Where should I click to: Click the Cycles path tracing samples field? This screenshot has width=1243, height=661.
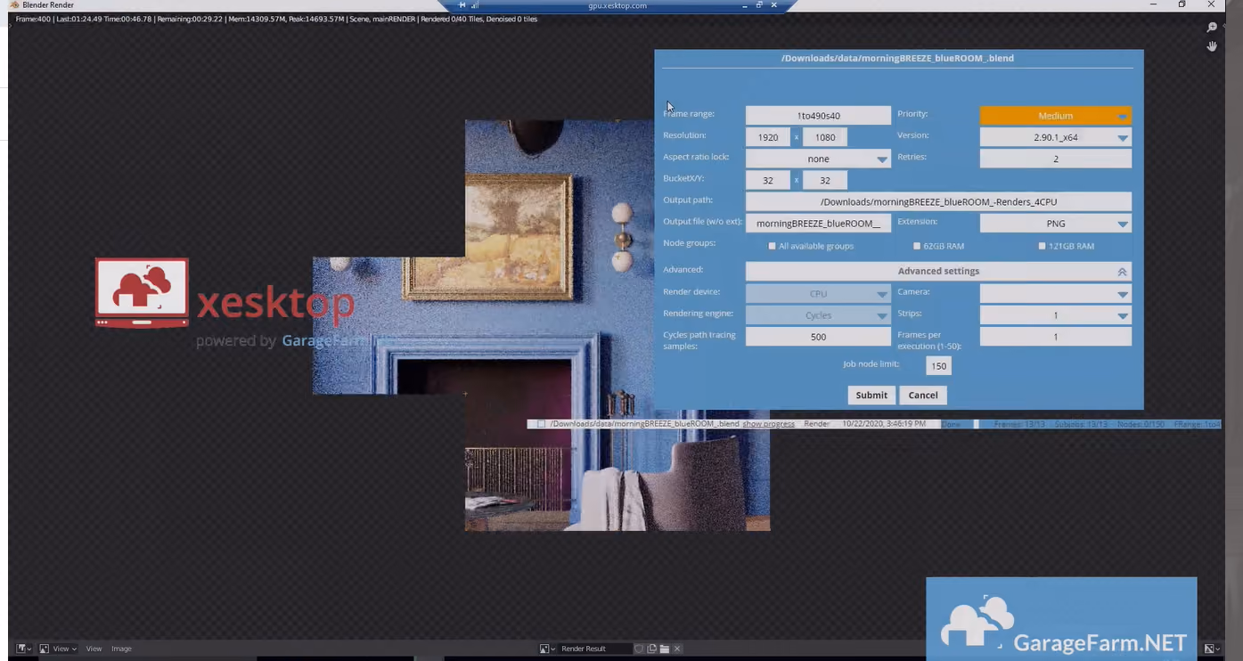point(818,337)
